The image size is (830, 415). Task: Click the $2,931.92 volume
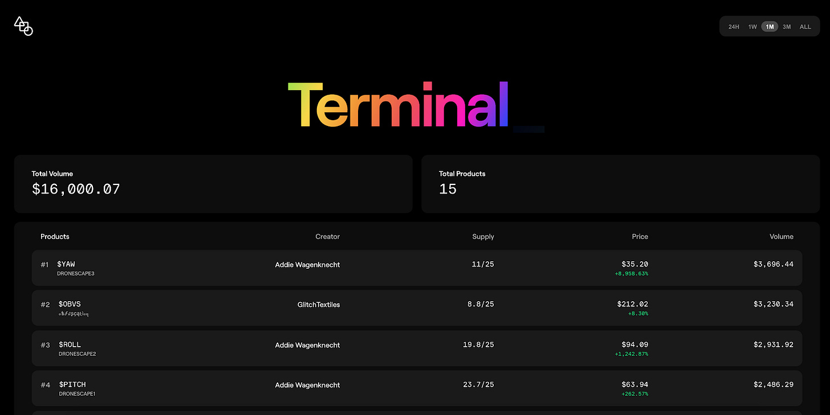[x=774, y=344]
